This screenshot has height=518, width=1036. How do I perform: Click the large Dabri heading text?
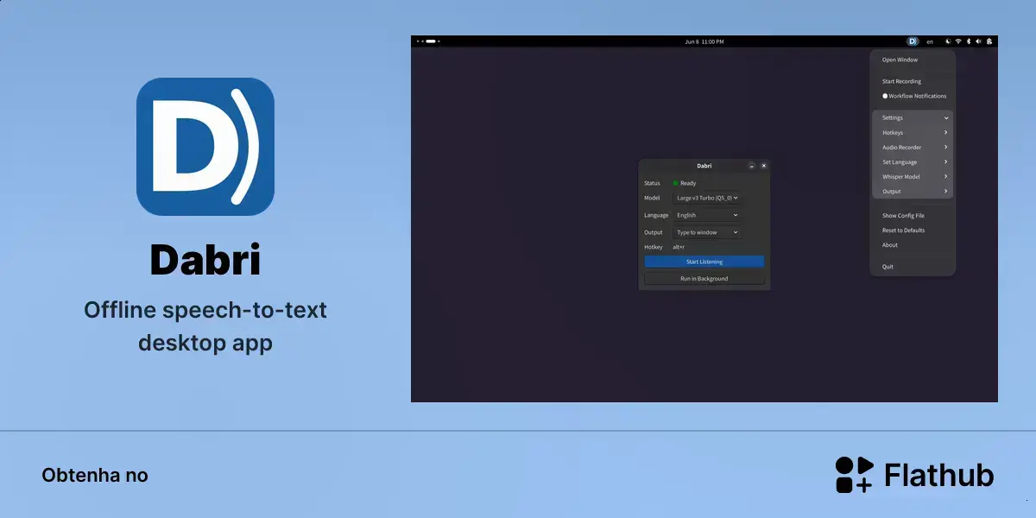[205, 260]
